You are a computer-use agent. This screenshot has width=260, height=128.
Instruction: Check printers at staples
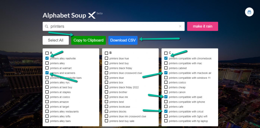tap(47, 92)
